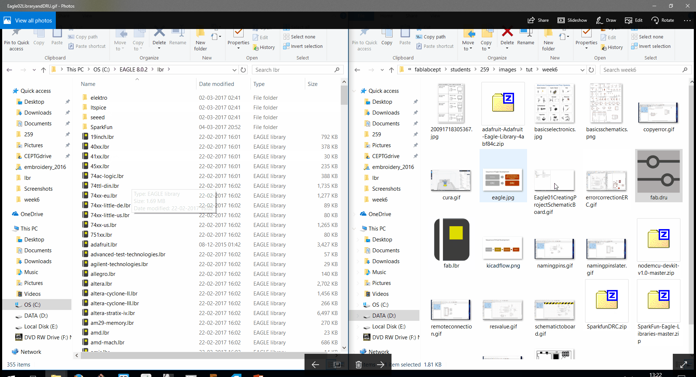
Task: Open recent locations dropdown in right Explorer
Action: pos(382,70)
